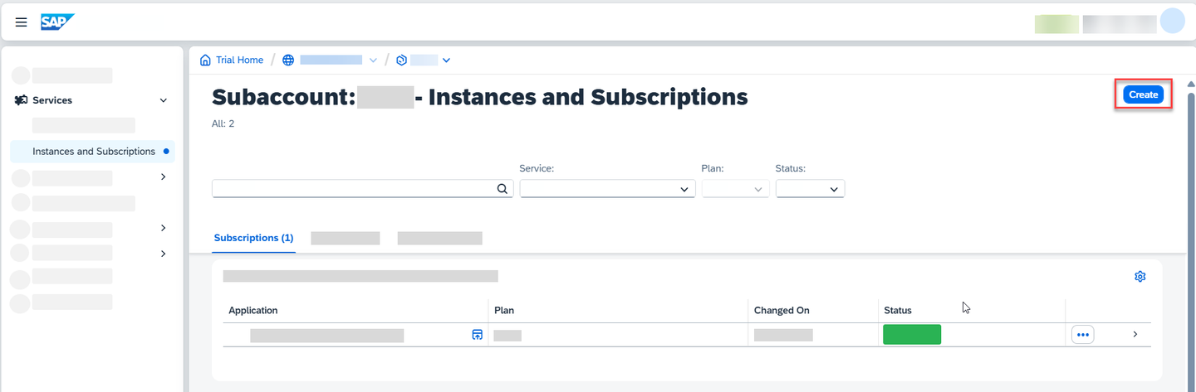Click the Plan column header
Viewport: 1196px width, 392px height.
(x=504, y=310)
